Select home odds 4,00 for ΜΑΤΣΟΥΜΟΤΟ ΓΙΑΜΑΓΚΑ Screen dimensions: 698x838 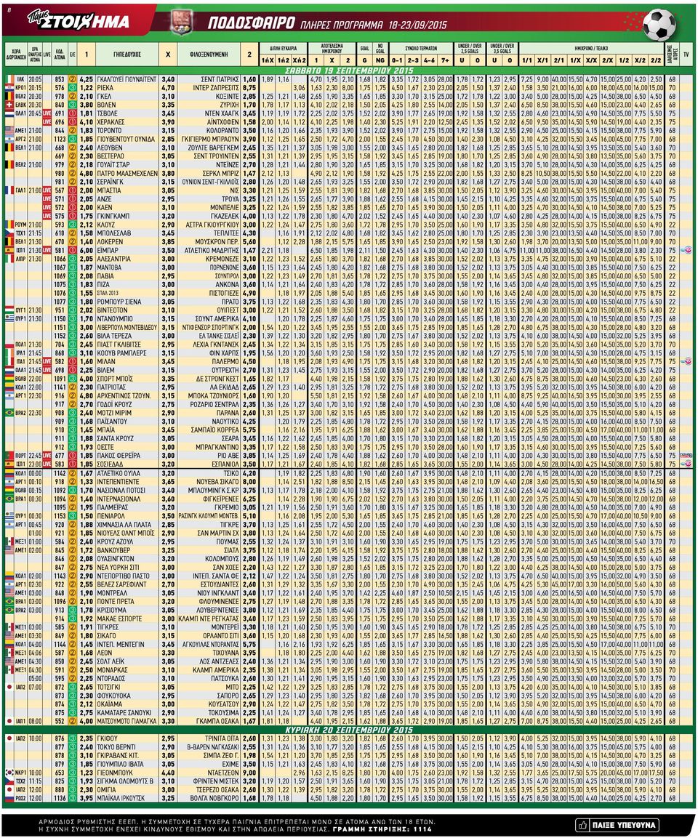point(87,721)
